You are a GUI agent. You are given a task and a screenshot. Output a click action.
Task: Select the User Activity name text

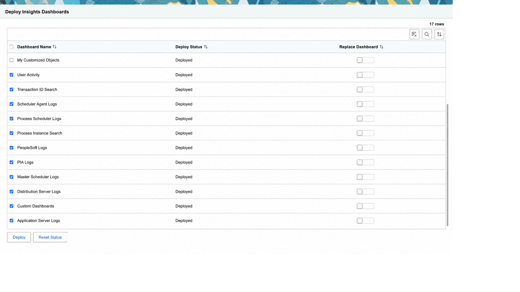28,75
